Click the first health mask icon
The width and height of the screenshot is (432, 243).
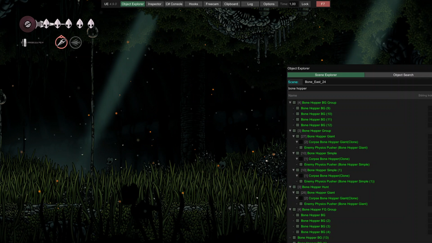point(46,24)
